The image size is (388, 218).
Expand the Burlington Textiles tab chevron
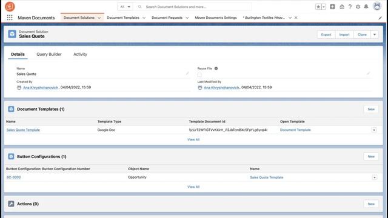[x=290, y=18]
